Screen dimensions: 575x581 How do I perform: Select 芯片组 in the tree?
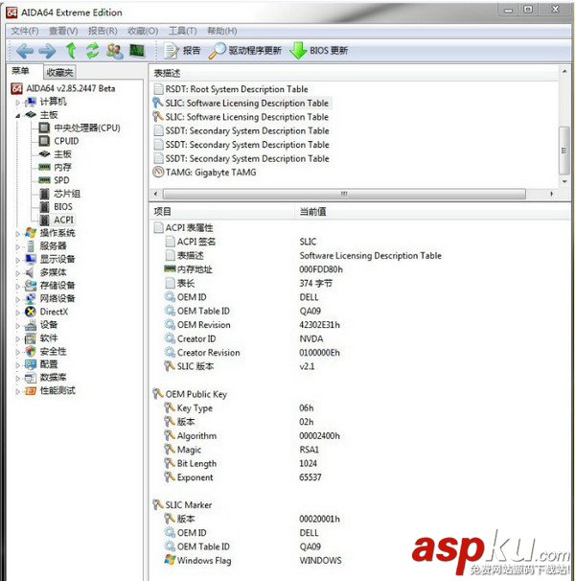(59, 194)
